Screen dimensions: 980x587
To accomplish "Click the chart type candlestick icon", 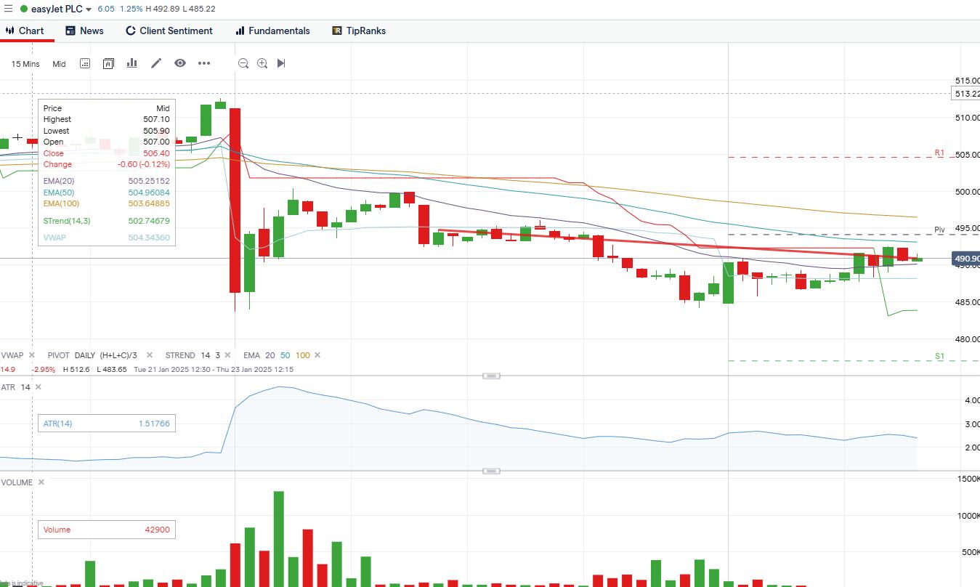I will 108,63.
